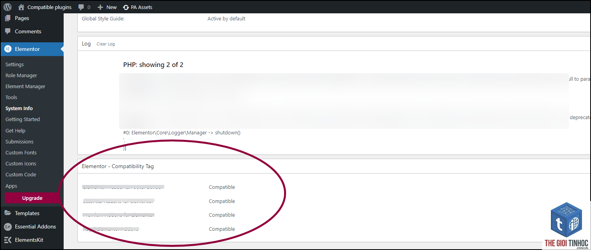Open ElementsKit menu

coord(29,240)
